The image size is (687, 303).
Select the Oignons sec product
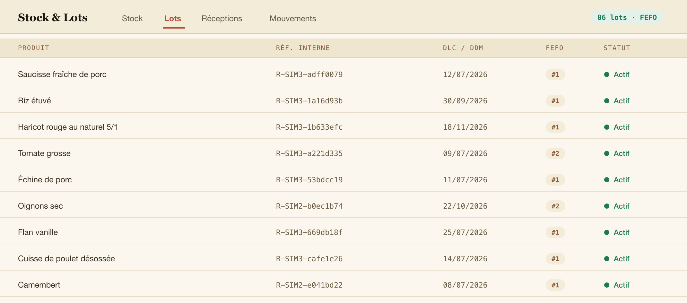[40, 206]
